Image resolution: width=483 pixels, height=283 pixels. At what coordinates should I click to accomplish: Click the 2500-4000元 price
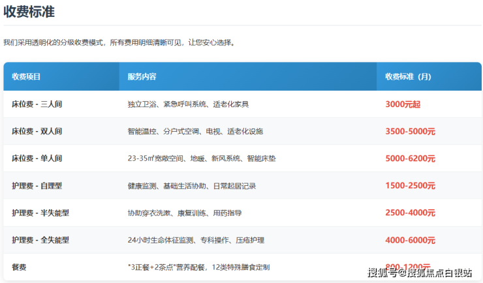pyautogui.click(x=410, y=213)
